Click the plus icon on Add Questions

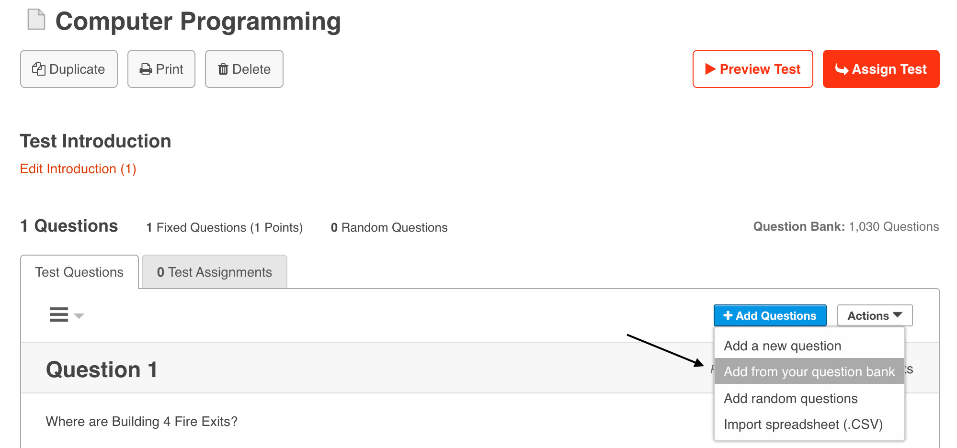pos(728,315)
